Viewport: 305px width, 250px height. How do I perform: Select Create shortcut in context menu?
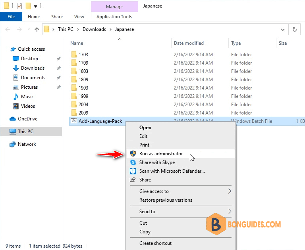[155, 243]
